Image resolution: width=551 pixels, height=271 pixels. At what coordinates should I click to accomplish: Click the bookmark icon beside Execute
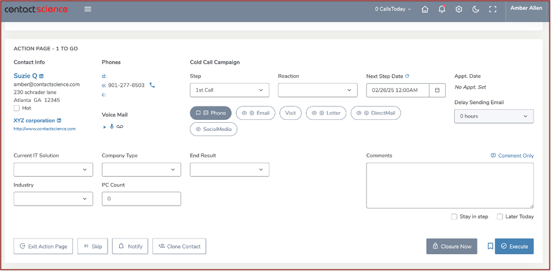(x=490, y=247)
